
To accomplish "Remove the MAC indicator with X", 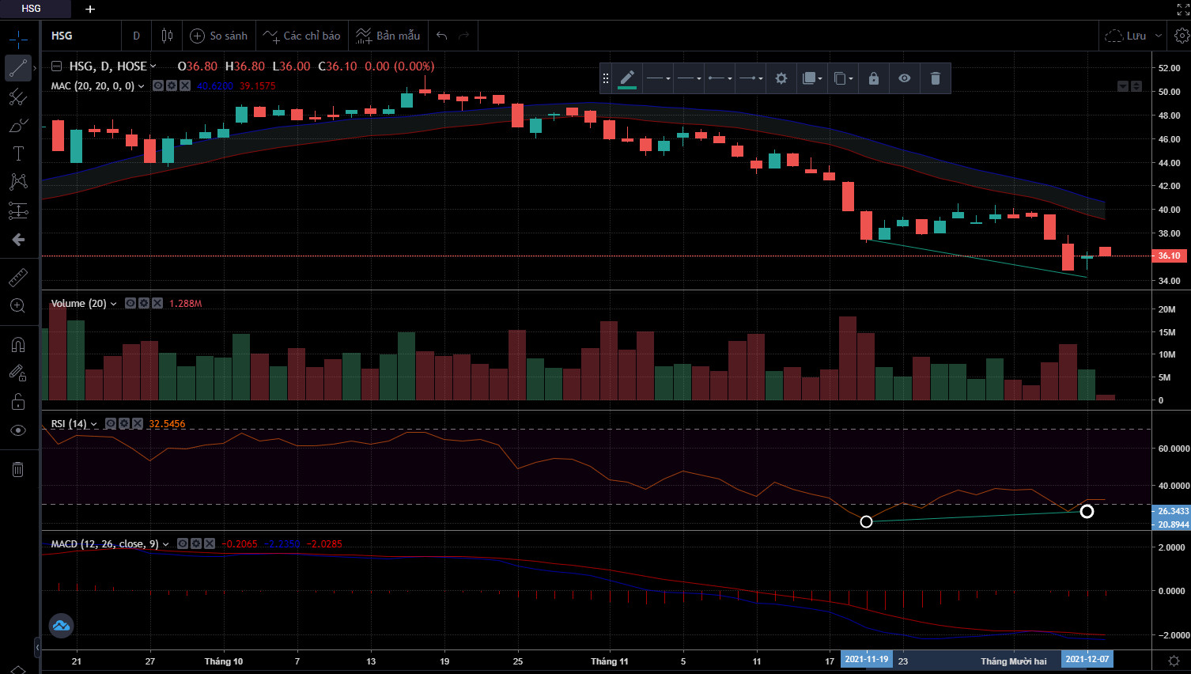I will click(x=185, y=85).
